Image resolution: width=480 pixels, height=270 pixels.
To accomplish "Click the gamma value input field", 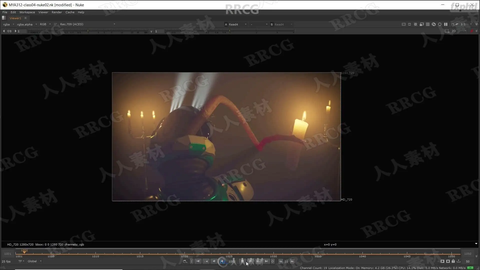I will click(x=159, y=31).
